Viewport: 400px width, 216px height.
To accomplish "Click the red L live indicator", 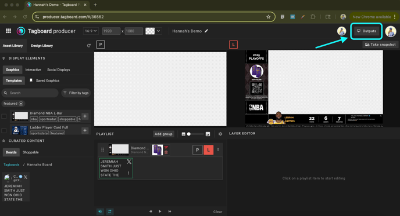I will coord(233,45).
